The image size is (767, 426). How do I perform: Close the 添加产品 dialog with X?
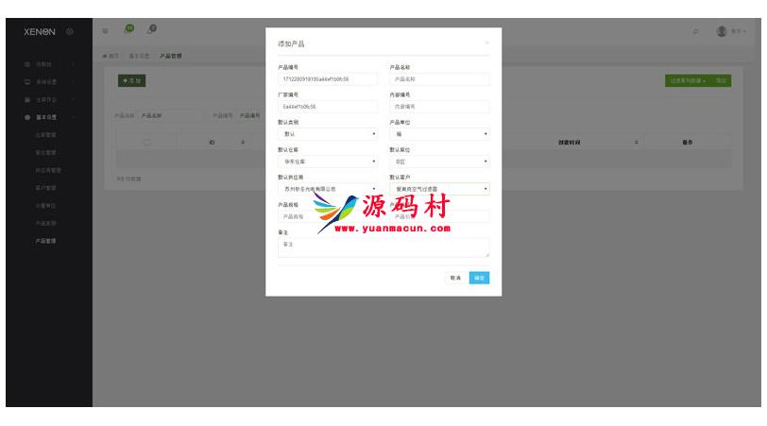point(487,43)
